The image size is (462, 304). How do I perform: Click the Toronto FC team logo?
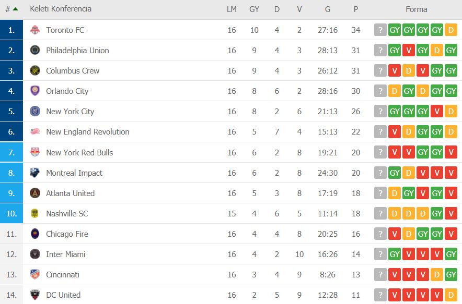[35, 30]
